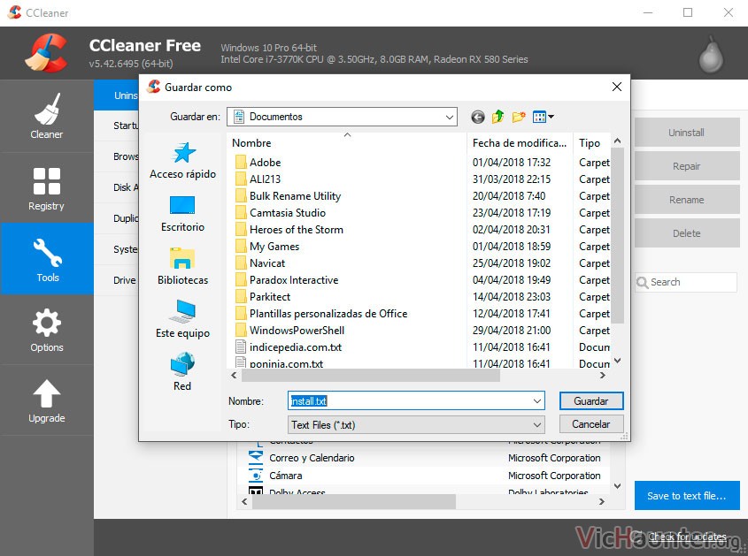Image resolution: width=748 pixels, height=556 pixels.
Task: Go up one folder level icon
Action: [497, 117]
